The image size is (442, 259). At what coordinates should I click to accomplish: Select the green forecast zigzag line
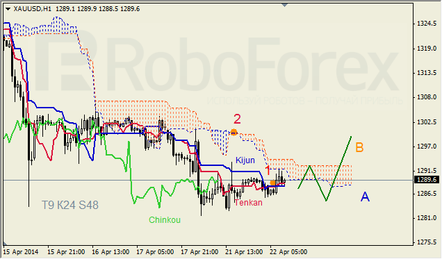tap(325, 169)
